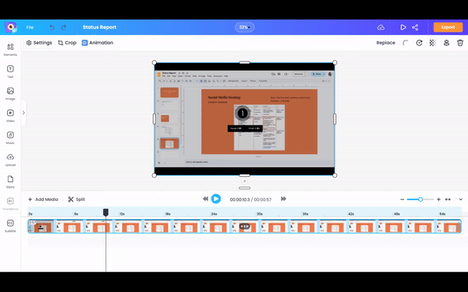Redo the last action
The width and height of the screenshot is (468, 292).
[x=64, y=27]
